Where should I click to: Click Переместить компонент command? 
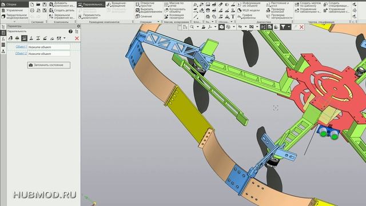click(x=89, y=16)
